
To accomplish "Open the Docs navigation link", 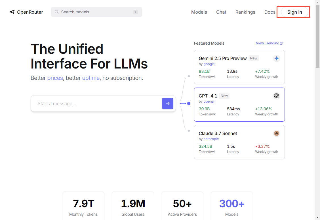I will (x=270, y=12).
